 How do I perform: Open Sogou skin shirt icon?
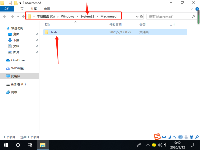click(x=191, y=137)
